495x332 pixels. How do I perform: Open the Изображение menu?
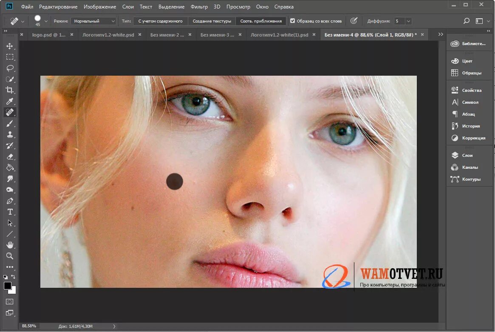tap(100, 7)
